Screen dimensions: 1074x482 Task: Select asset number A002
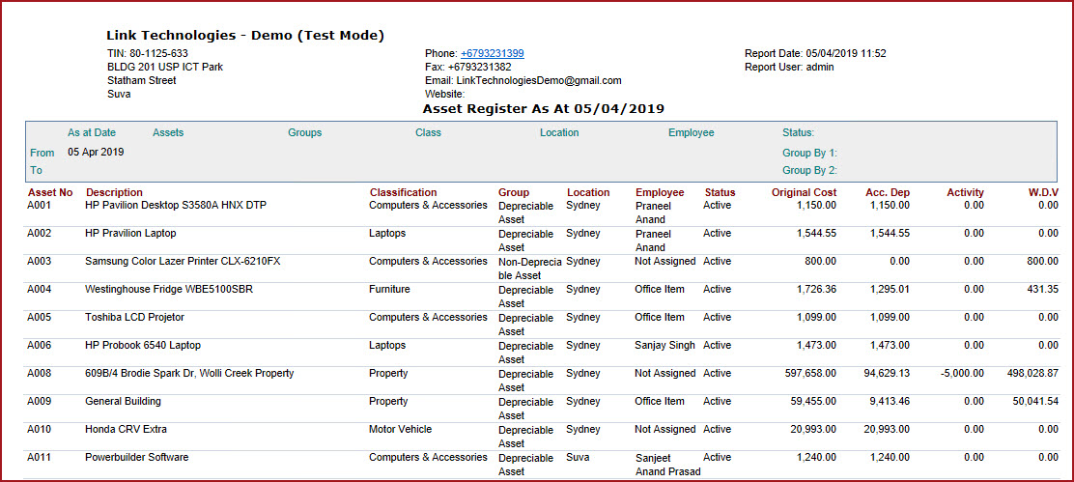point(39,233)
